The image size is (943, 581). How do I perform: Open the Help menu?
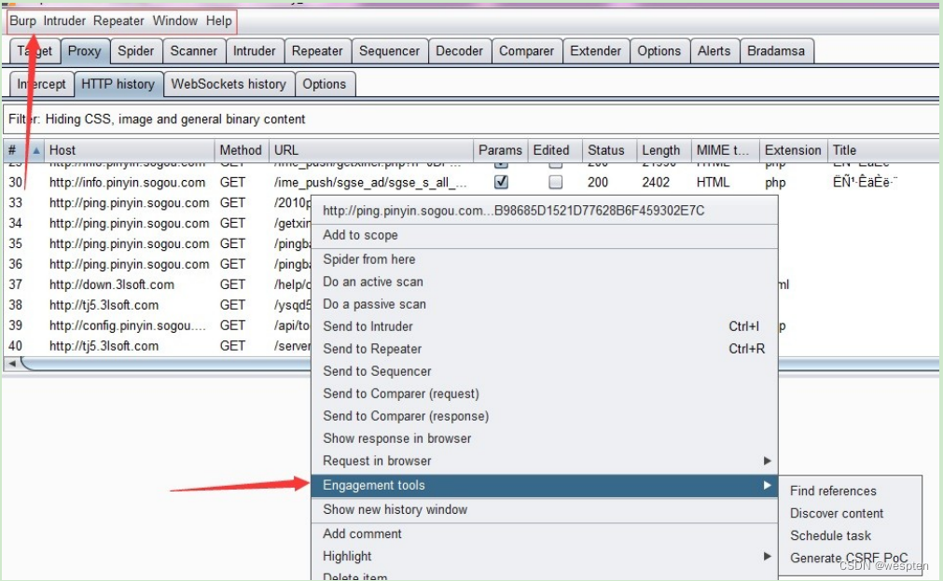tap(219, 21)
